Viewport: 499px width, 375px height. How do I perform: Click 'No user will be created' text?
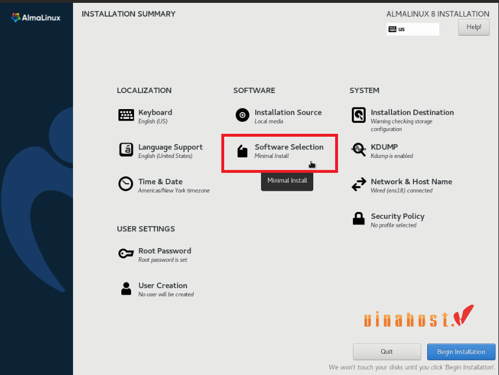tap(166, 295)
